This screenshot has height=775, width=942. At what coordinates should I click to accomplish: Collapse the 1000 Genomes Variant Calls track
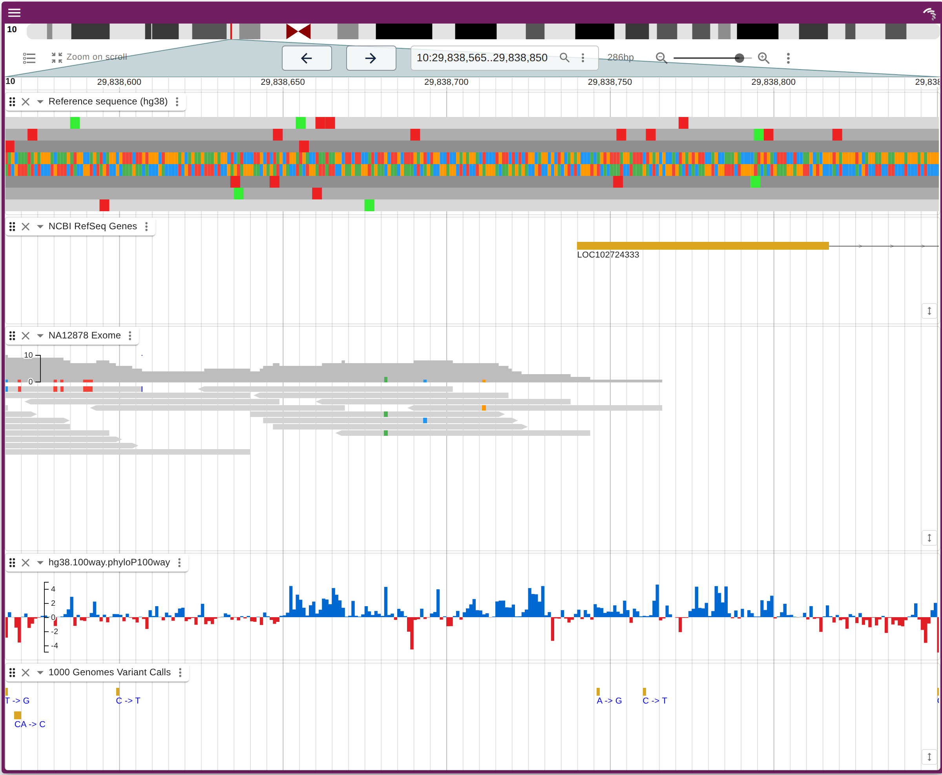tap(40, 672)
